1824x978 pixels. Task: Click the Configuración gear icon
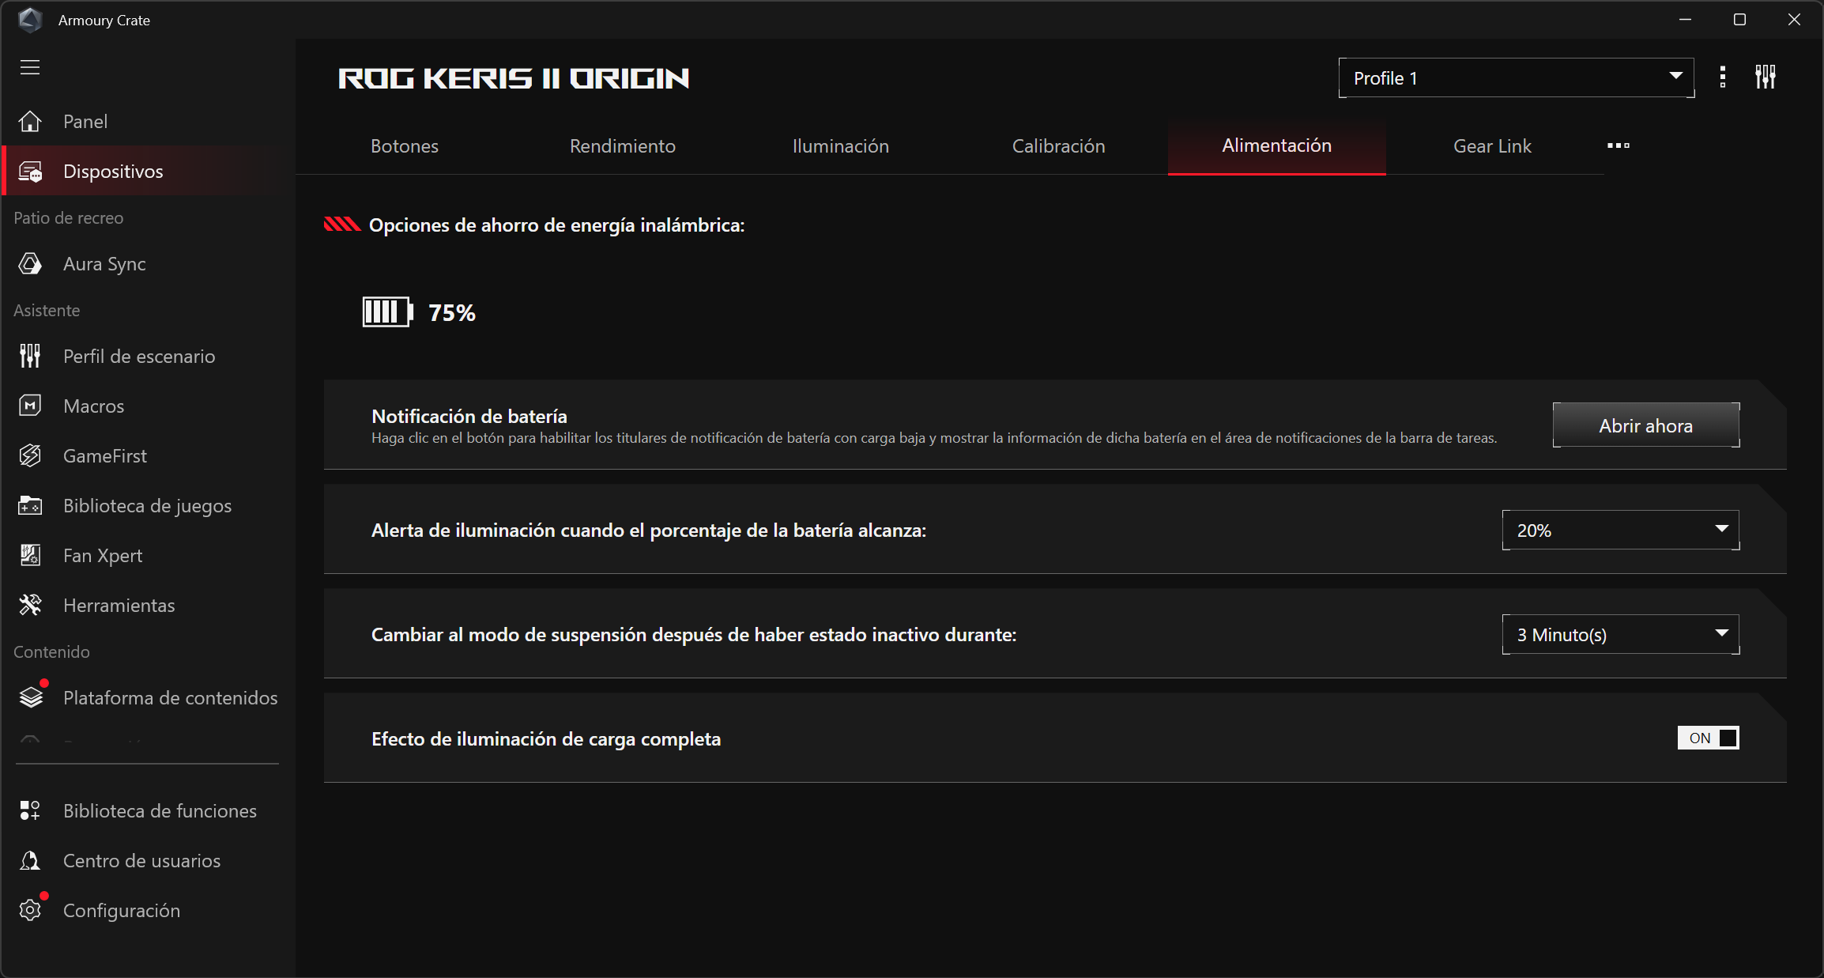(x=30, y=911)
